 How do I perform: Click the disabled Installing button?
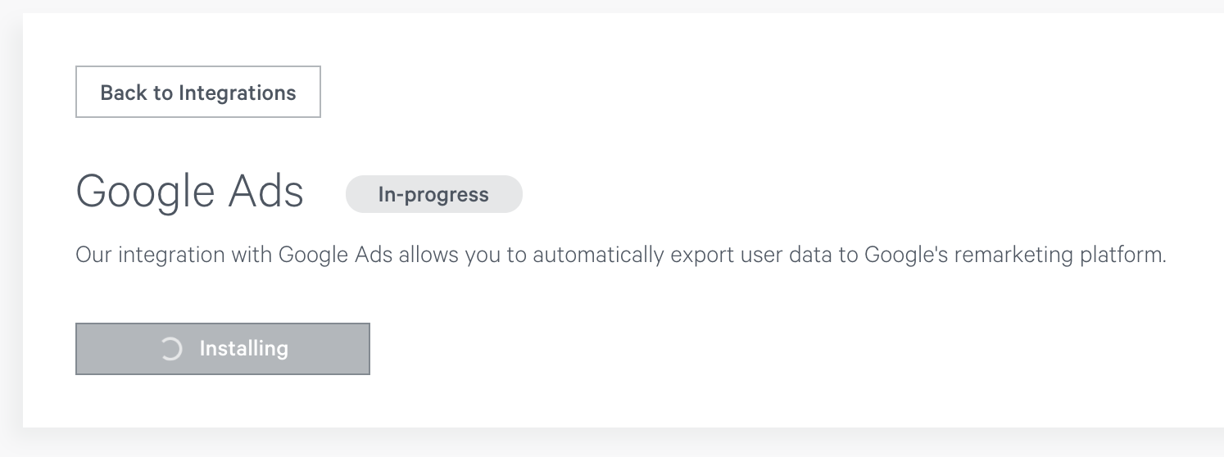[223, 349]
